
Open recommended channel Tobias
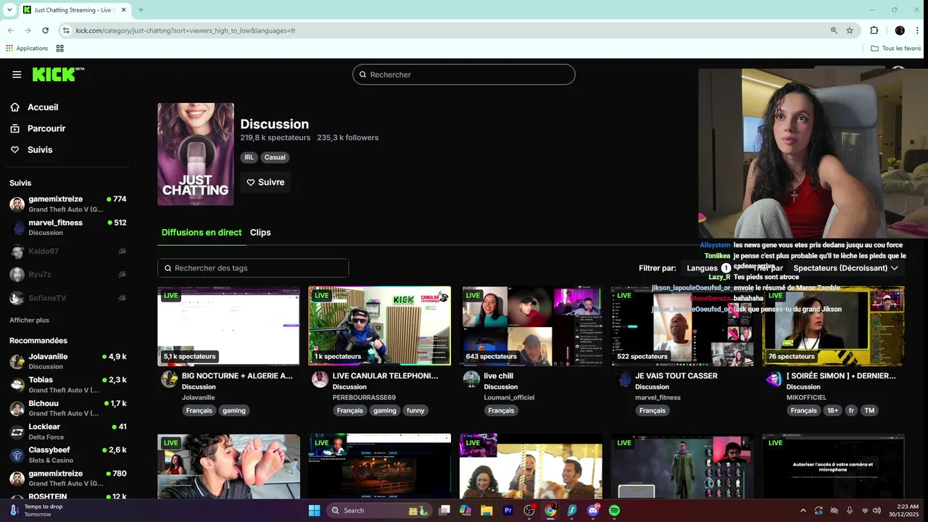[68, 384]
